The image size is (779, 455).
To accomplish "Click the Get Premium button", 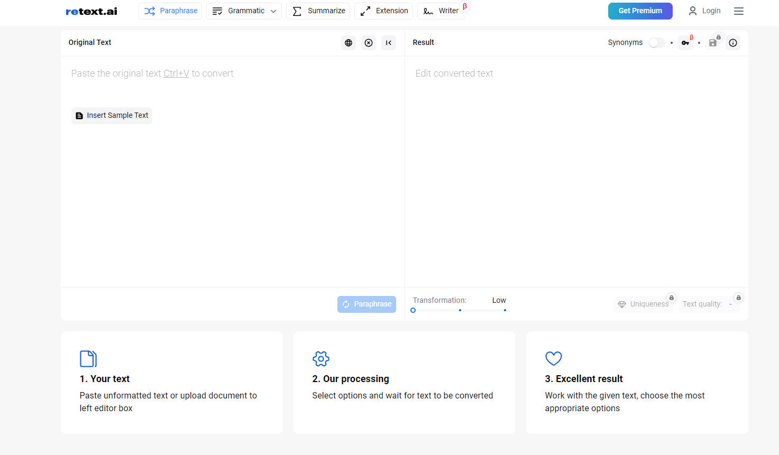I will 640,11.
